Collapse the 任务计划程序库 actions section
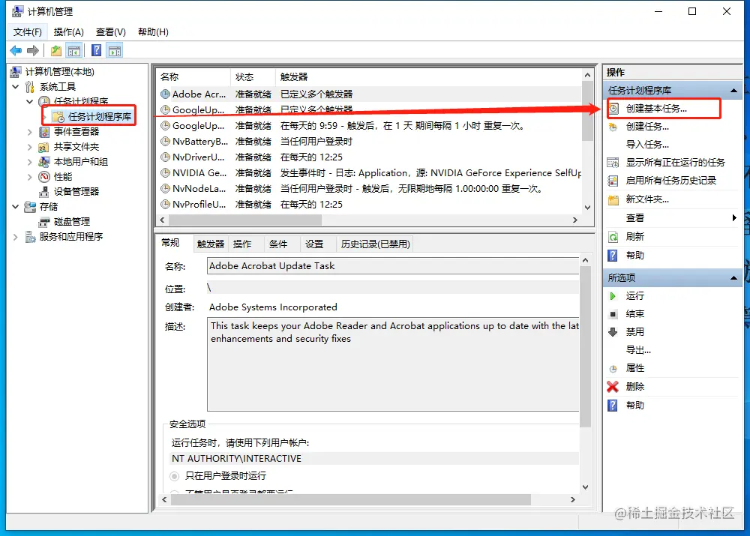This screenshot has width=750, height=536. click(733, 91)
